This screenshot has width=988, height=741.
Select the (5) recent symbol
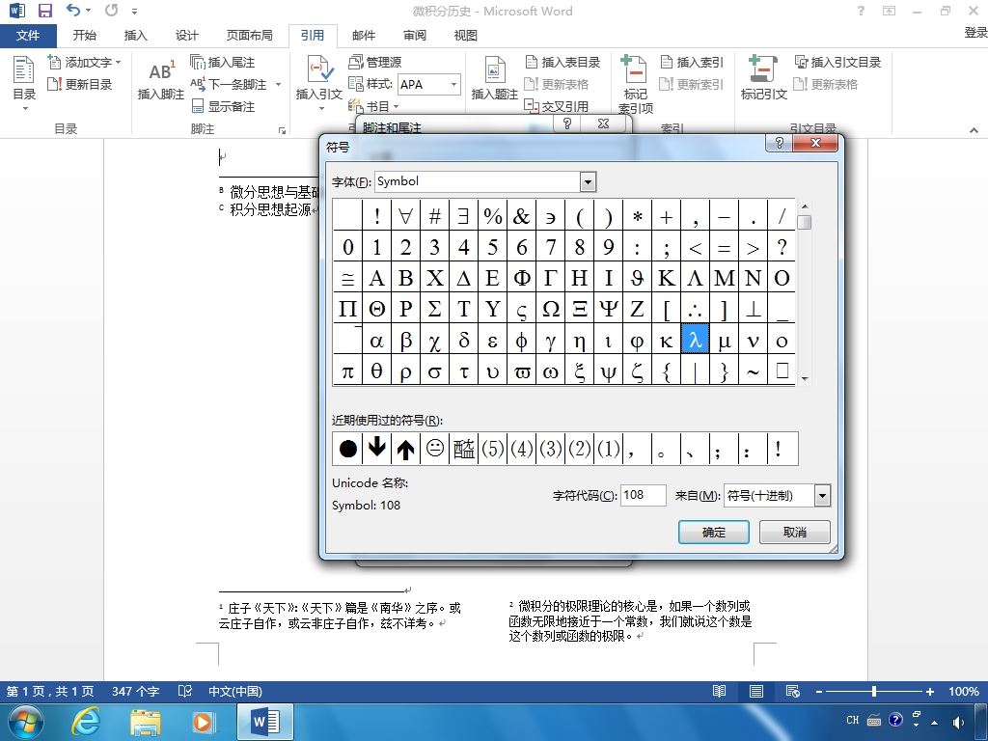pyautogui.click(x=492, y=449)
